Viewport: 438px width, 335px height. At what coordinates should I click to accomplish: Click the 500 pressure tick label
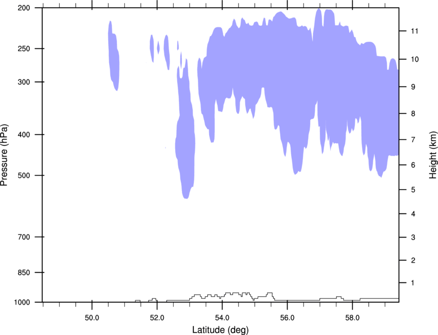coord(24,175)
